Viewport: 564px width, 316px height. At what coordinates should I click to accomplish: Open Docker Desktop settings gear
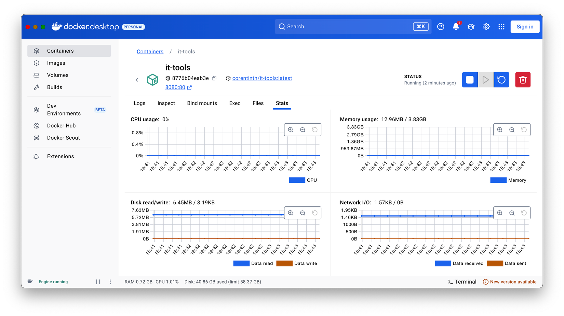coord(486,27)
